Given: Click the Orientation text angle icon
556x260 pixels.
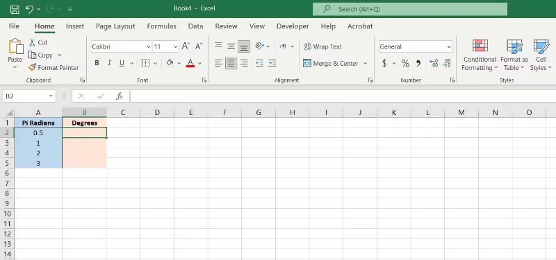Looking at the screenshot, I should [x=259, y=46].
